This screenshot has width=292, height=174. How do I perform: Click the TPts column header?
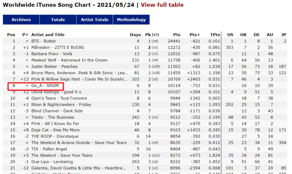point(215,35)
